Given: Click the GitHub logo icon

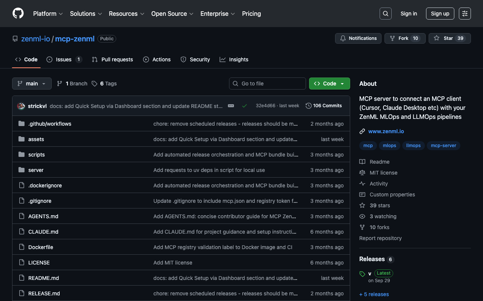Looking at the screenshot, I should (18, 14).
